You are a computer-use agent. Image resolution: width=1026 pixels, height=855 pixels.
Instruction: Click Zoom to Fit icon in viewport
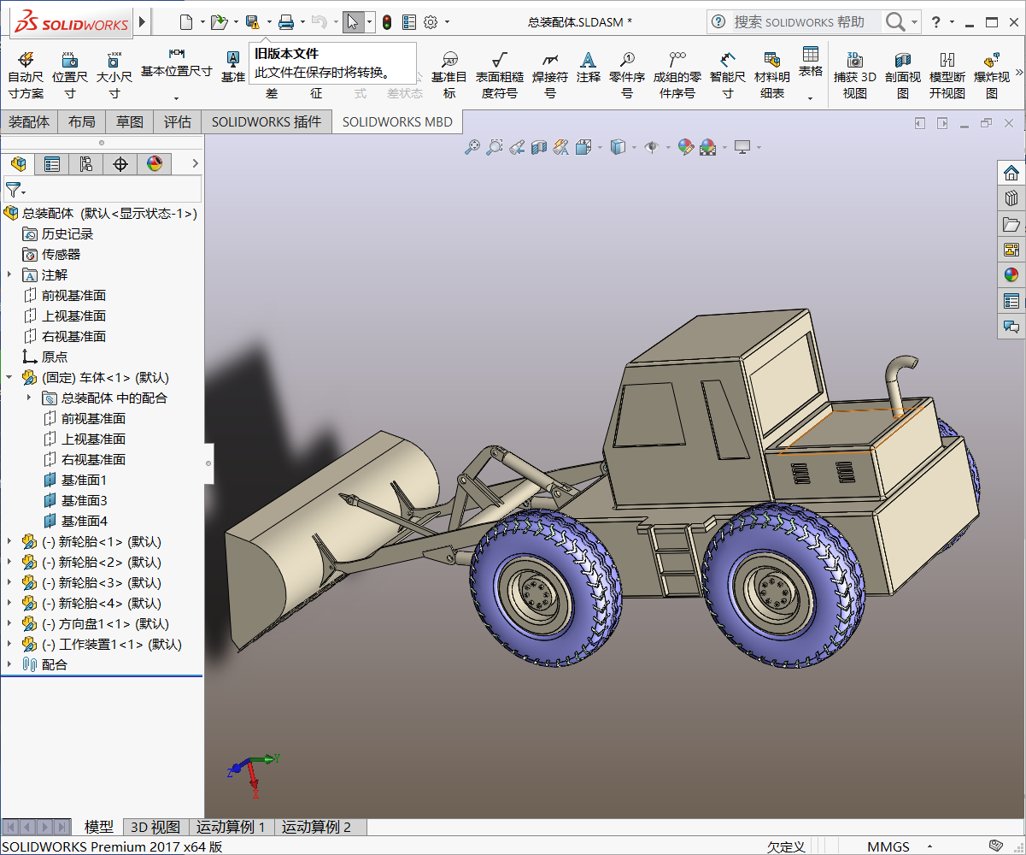pyautogui.click(x=472, y=147)
